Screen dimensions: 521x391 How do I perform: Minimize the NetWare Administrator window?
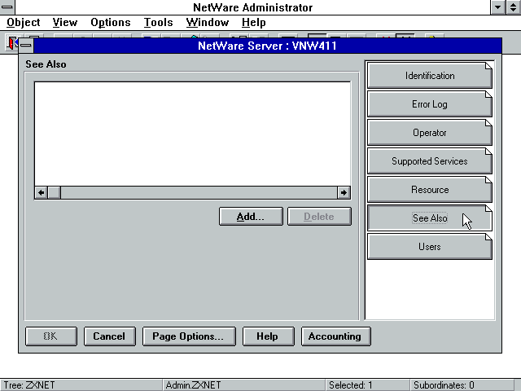(497, 7)
